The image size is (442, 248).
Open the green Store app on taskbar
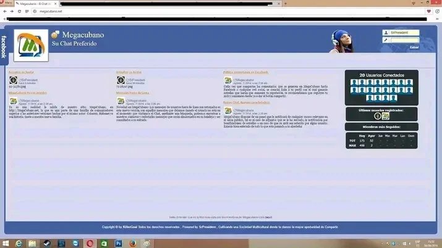pyautogui.click(x=104, y=244)
